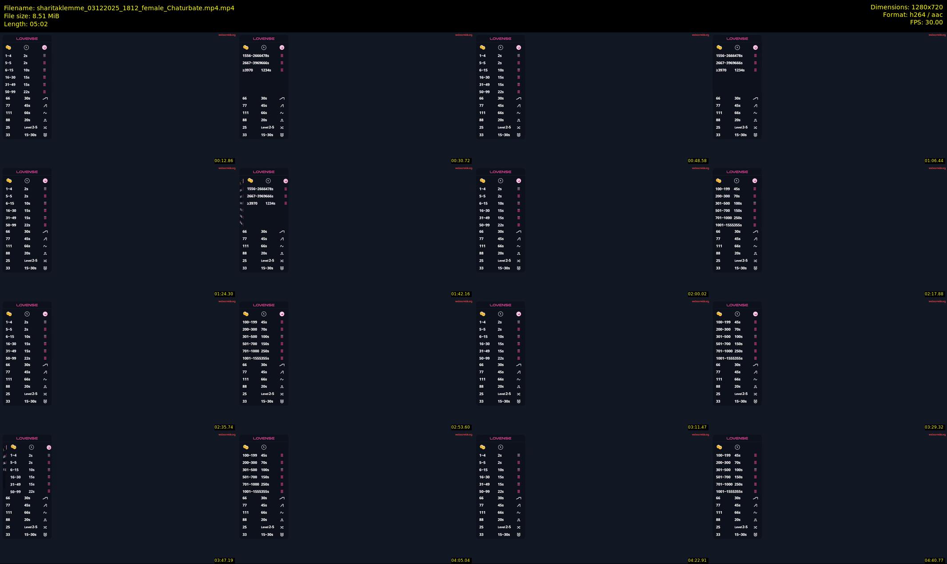This screenshot has height=564, width=947.
Task: Click the wave pattern icon in the 01:06.44 frame
Action: 755,113
